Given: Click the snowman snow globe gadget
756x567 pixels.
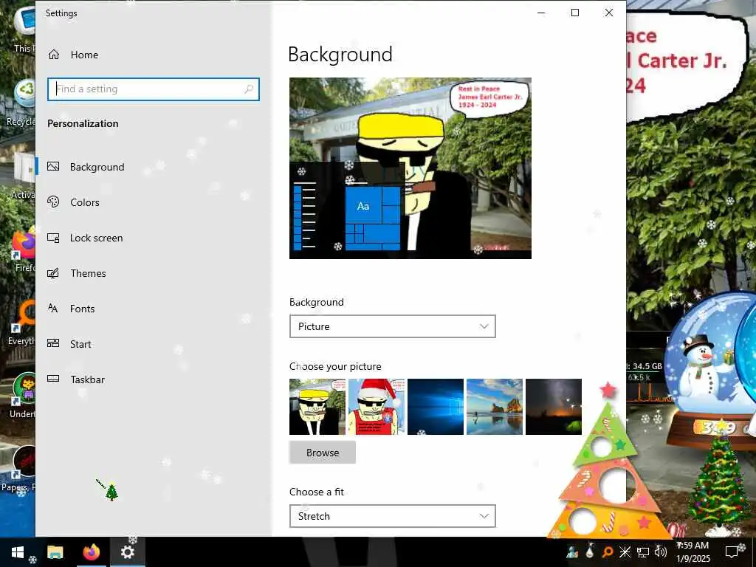Looking at the screenshot, I should [x=704, y=369].
